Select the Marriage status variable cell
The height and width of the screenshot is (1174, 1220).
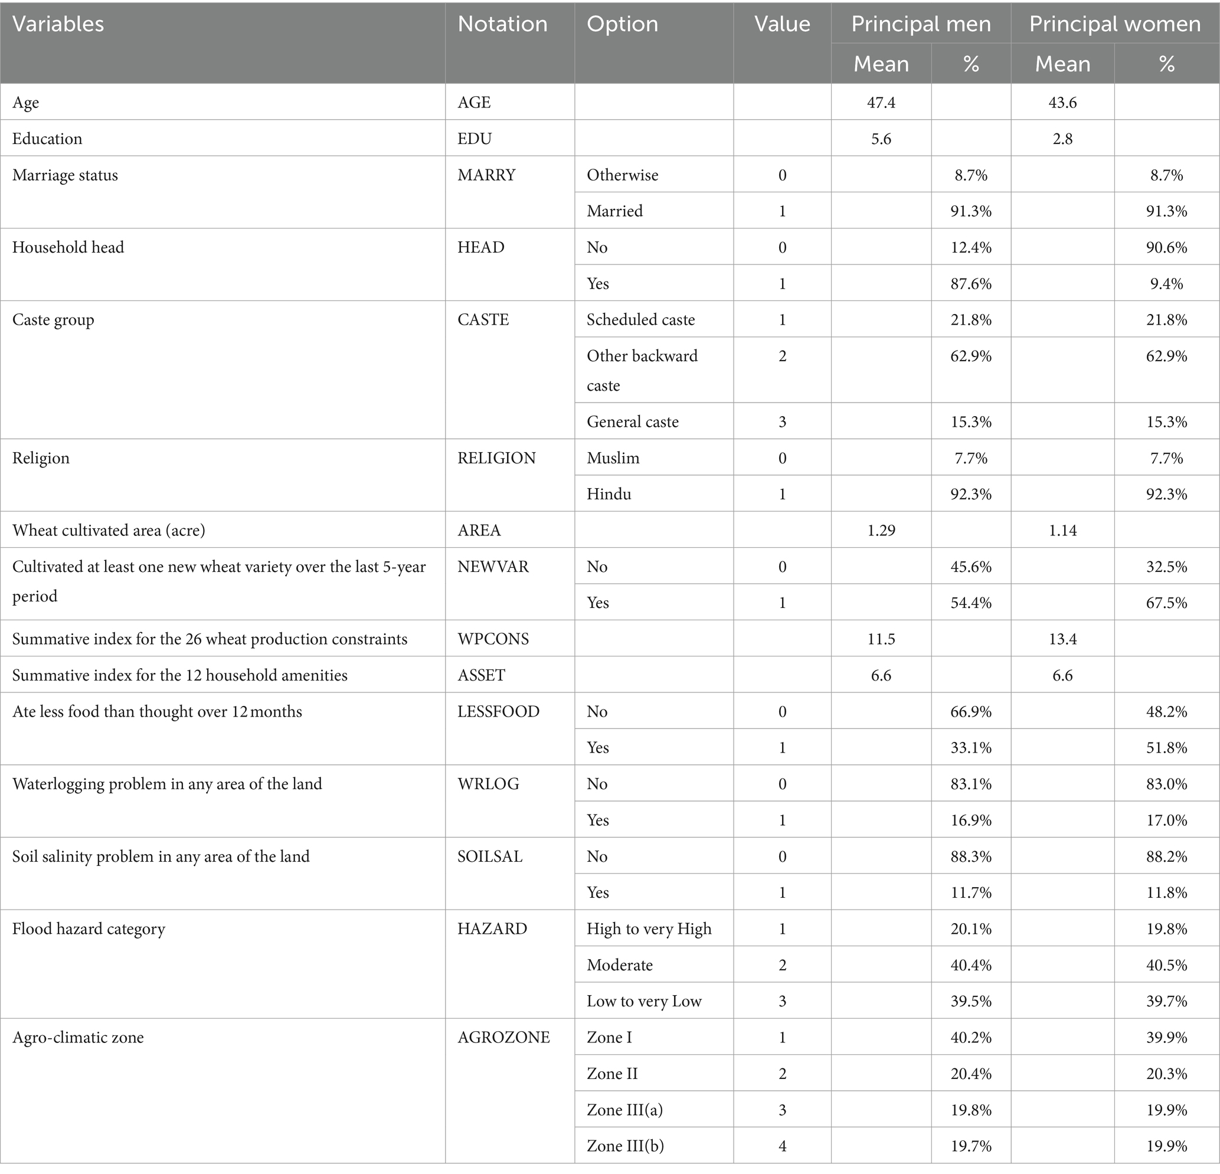[x=66, y=175]
